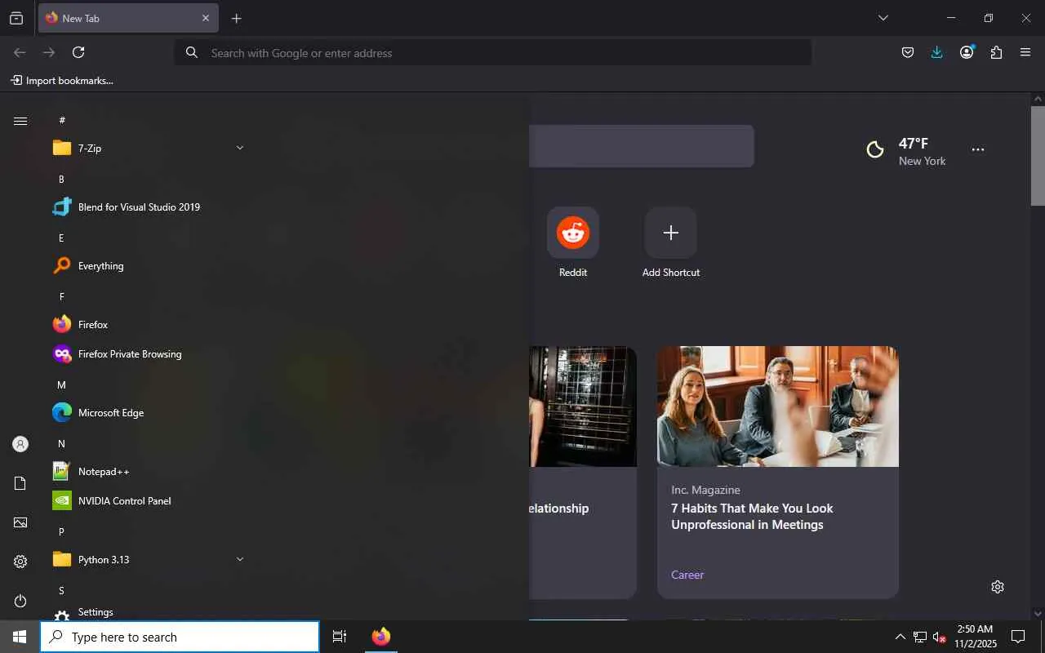Click the letter P section header
Image resolution: width=1045 pixels, height=653 pixels.
coord(61,531)
